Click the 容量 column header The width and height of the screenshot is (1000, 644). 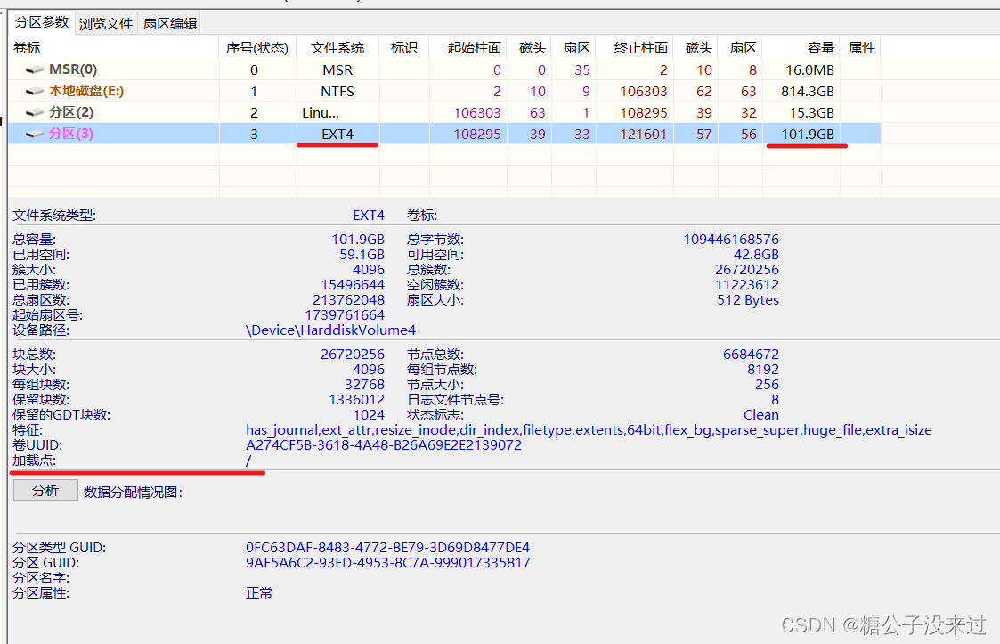click(820, 47)
